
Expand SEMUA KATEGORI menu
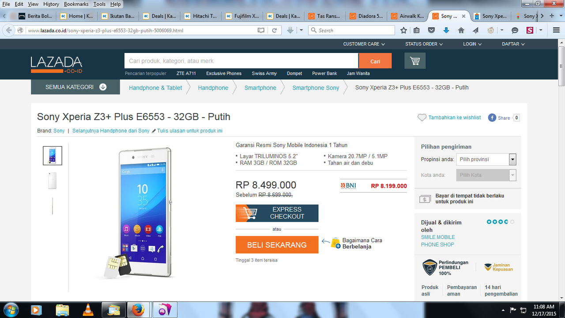point(75,87)
